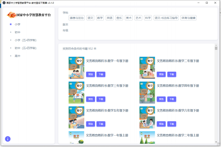Filter by subject 语文
Viewport: 221px width, 147px height.
tap(90, 18)
